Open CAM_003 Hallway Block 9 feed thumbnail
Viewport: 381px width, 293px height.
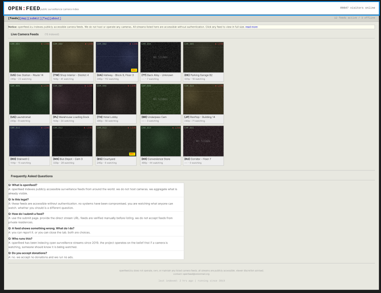(117, 57)
